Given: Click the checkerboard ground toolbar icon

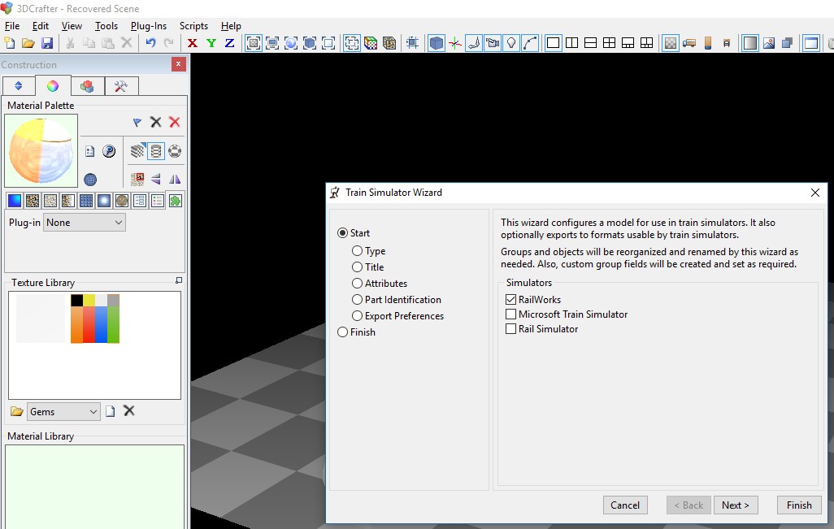Looking at the screenshot, I should click(x=671, y=43).
